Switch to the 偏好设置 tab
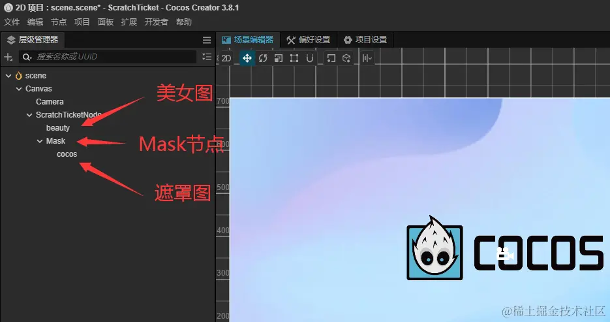610x322 pixels. pyautogui.click(x=309, y=40)
